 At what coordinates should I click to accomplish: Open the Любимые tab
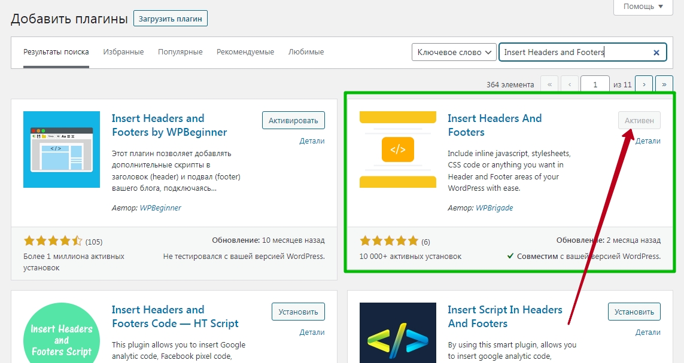pos(306,52)
